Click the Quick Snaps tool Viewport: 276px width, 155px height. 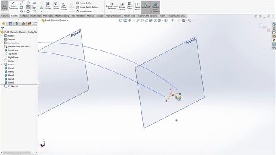click(x=129, y=6)
